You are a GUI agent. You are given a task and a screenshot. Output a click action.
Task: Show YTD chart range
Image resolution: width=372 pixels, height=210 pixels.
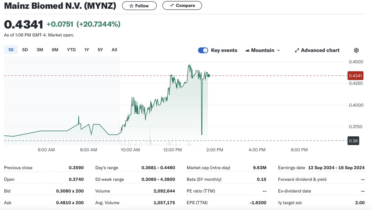tap(71, 50)
